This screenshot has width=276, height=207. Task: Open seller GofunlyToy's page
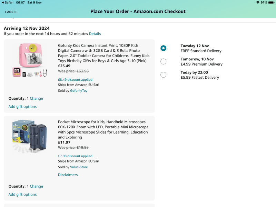tap(79, 91)
